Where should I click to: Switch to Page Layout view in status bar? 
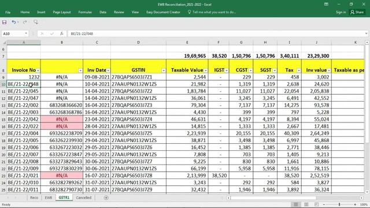[x=306, y=205]
